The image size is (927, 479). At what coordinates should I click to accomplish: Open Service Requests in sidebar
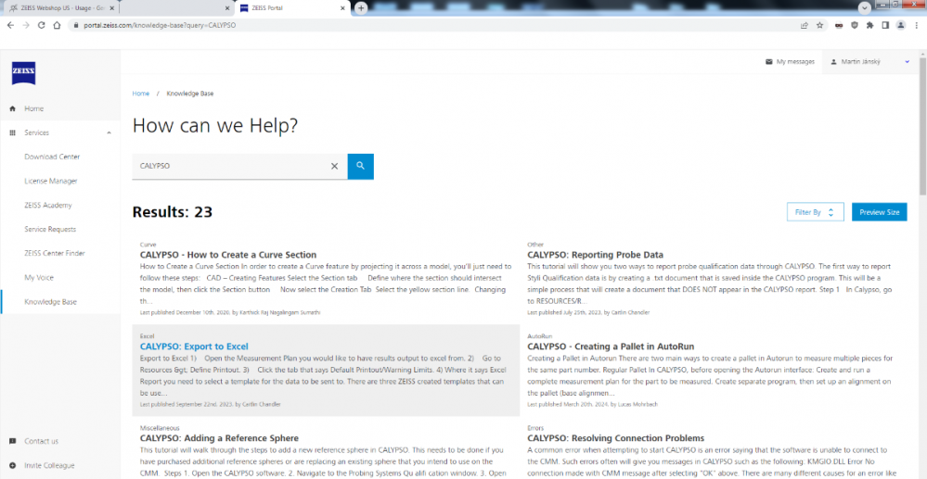(50, 229)
